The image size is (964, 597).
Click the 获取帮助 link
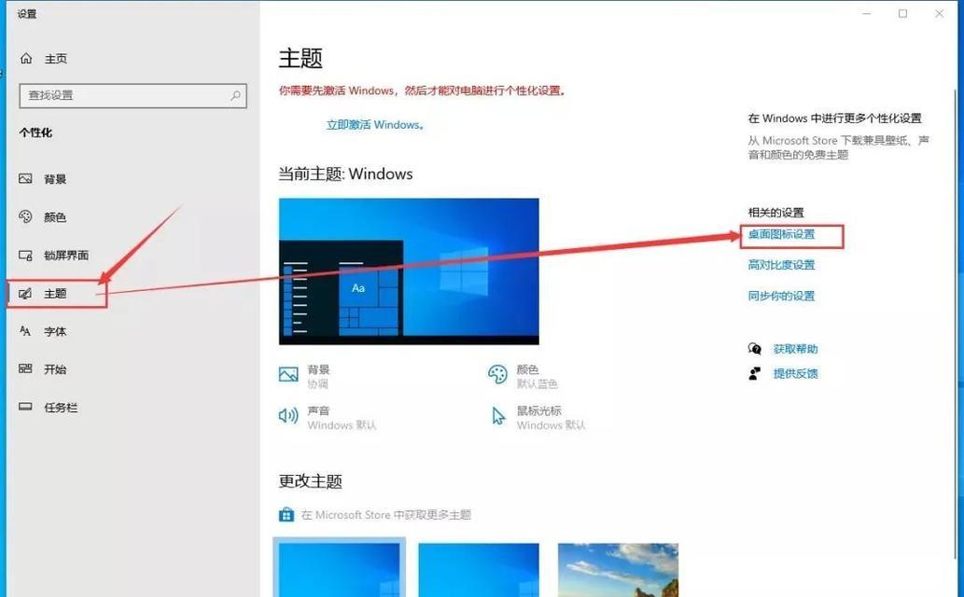[795, 349]
